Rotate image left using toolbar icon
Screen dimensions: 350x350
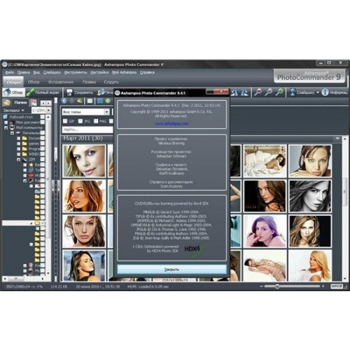234,92
